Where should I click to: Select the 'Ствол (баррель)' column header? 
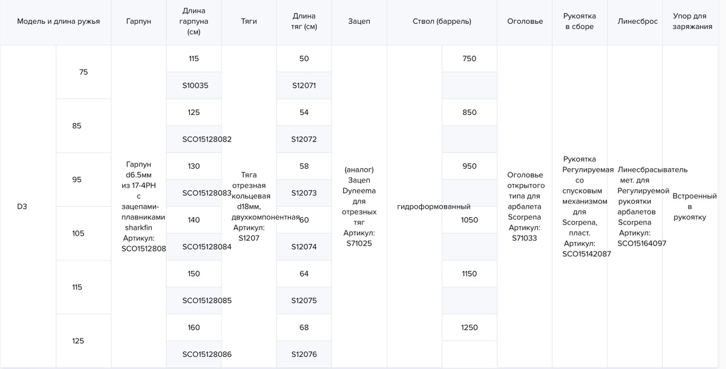click(x=442, y=21)
